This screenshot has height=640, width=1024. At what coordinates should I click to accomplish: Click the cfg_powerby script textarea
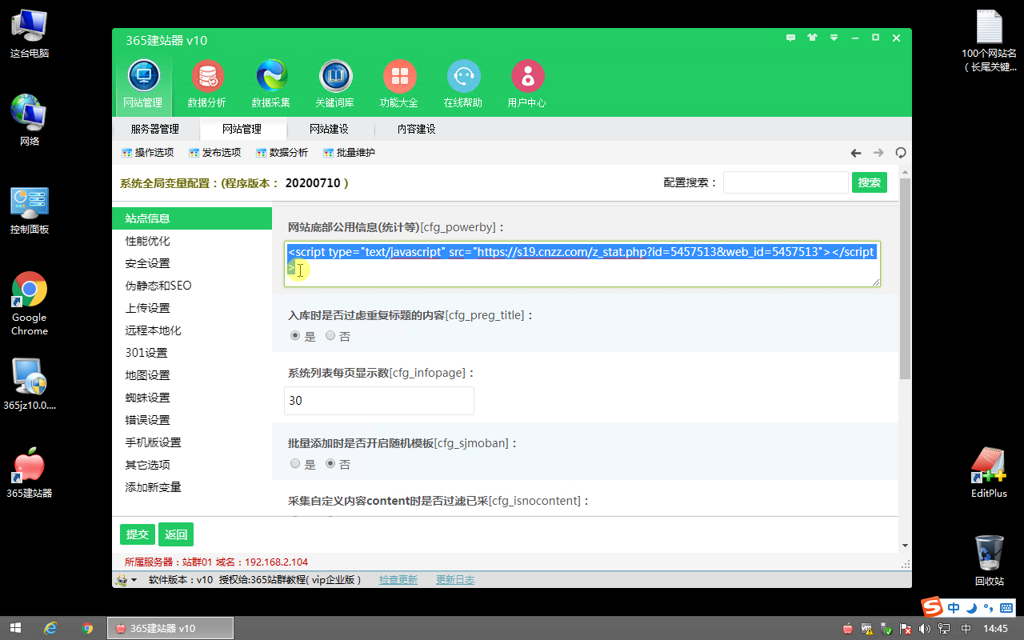point(582,264)
